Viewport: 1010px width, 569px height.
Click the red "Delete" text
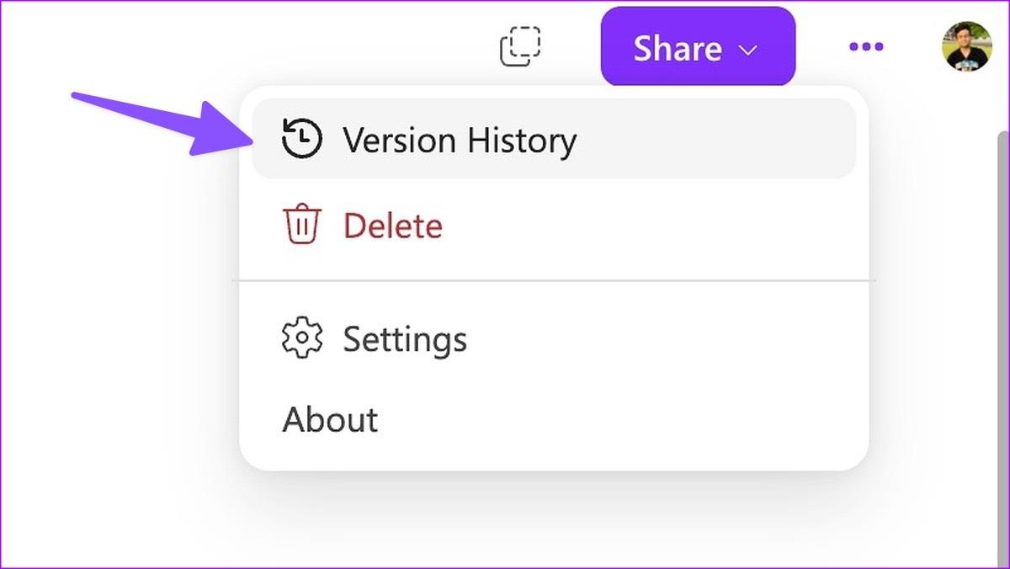[392, 226]
